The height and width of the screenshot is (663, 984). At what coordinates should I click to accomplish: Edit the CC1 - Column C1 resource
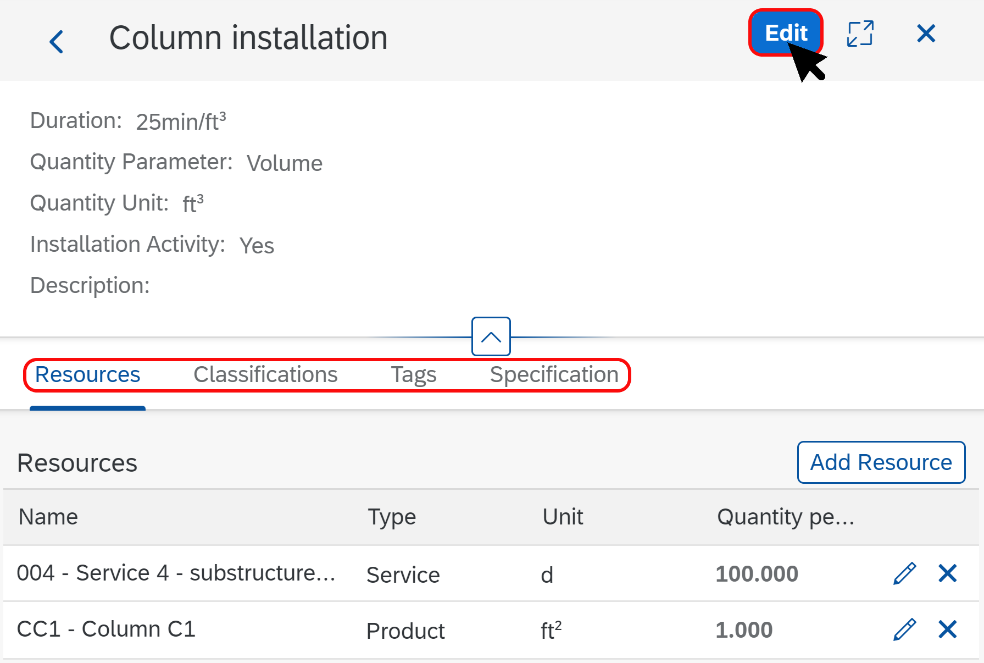point(905,629)
